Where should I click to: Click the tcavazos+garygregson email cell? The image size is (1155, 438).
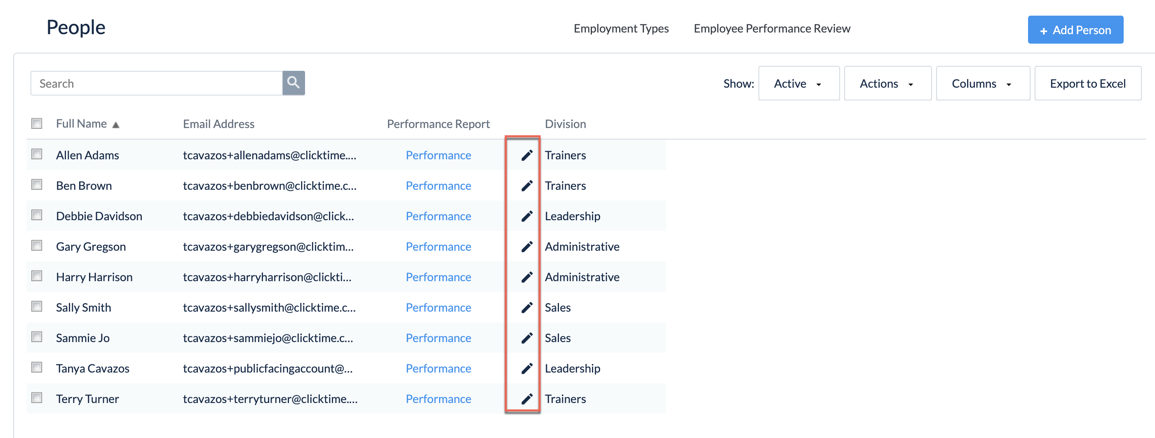268,247
